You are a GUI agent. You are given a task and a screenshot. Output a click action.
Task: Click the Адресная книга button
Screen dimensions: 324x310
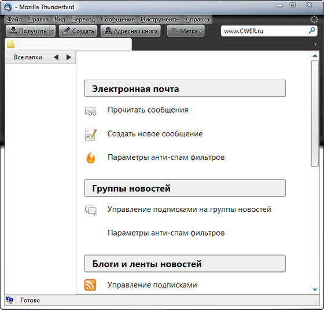[x=131, y=31]
